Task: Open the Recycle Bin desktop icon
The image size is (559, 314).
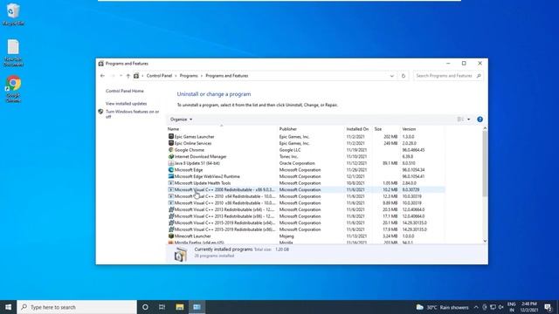Action: (13, 14)
